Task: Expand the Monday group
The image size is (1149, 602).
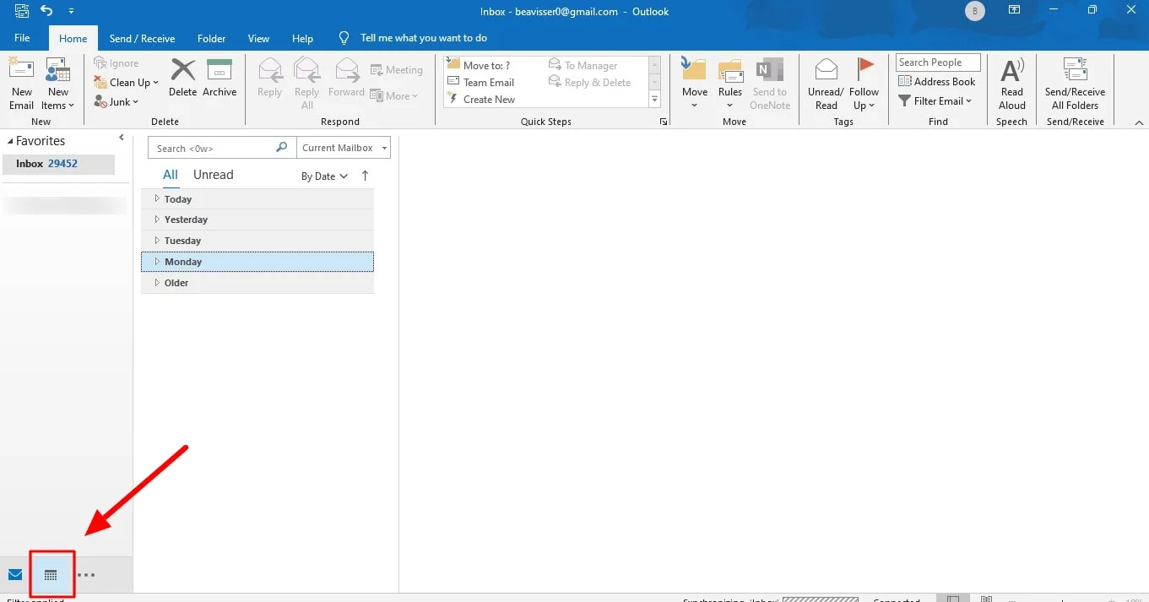Action: click(157, 262)
